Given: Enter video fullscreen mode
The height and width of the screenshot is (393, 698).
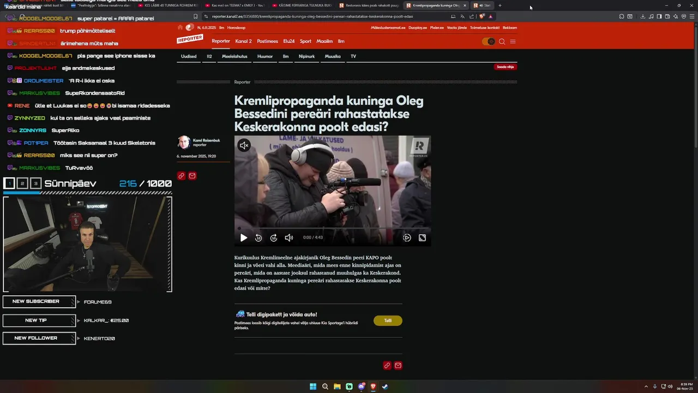Looking at the screenshot, I should (422, 237).
